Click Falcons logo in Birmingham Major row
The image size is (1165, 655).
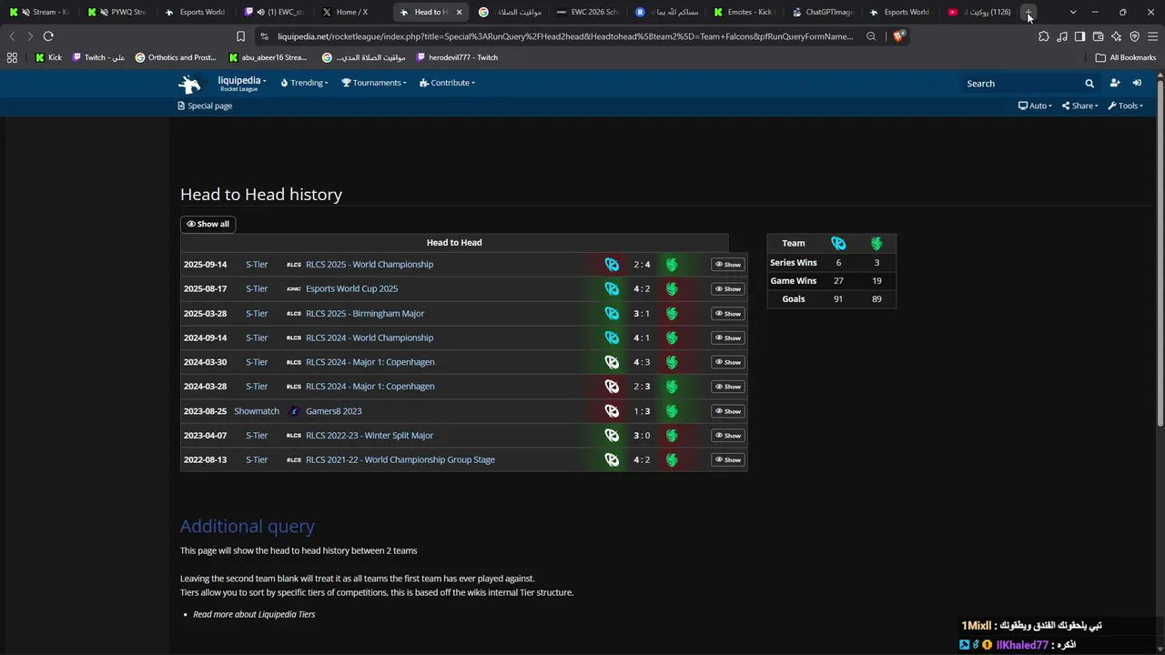(672, 314)
